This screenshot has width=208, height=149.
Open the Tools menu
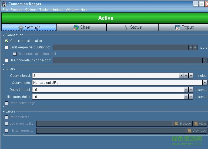(43, 10)
